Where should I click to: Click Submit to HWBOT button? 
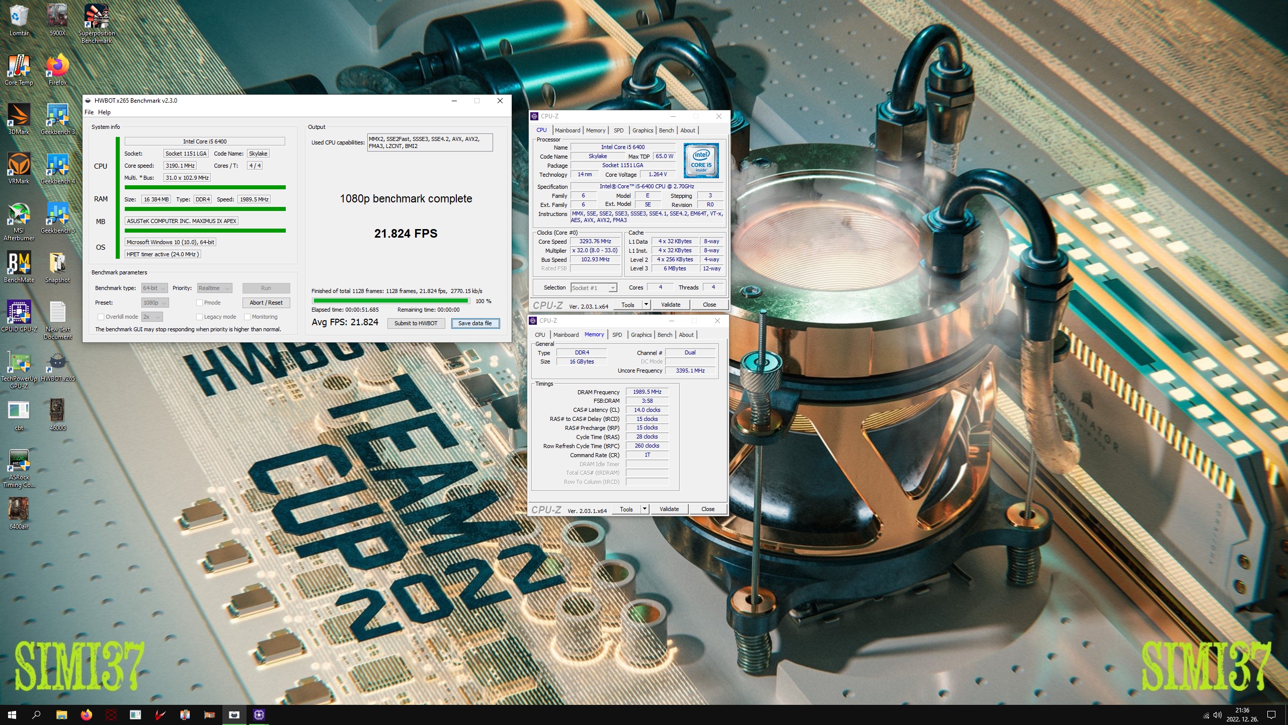tap(416, 323)
